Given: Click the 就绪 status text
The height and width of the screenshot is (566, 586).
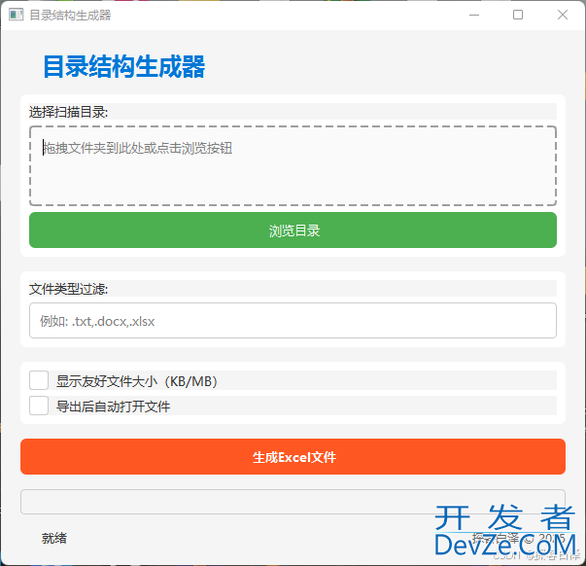Looking at the screenshot, I should (54, 538).
